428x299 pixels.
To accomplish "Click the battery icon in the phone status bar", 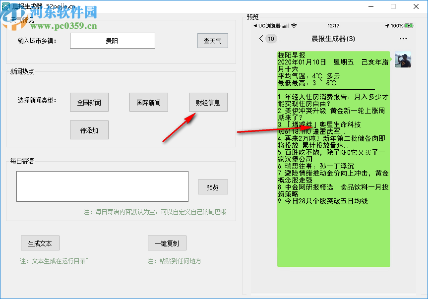I will 409,26.
